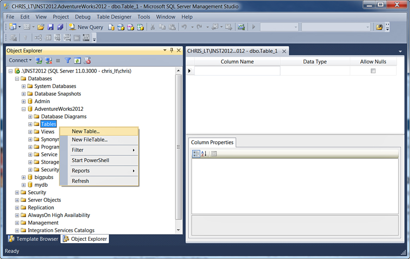Screen dimensions: 410x259
Task: Open the Connect dropdown in Object Explorer
Action: pyautogui.click(x=20, y=60)
